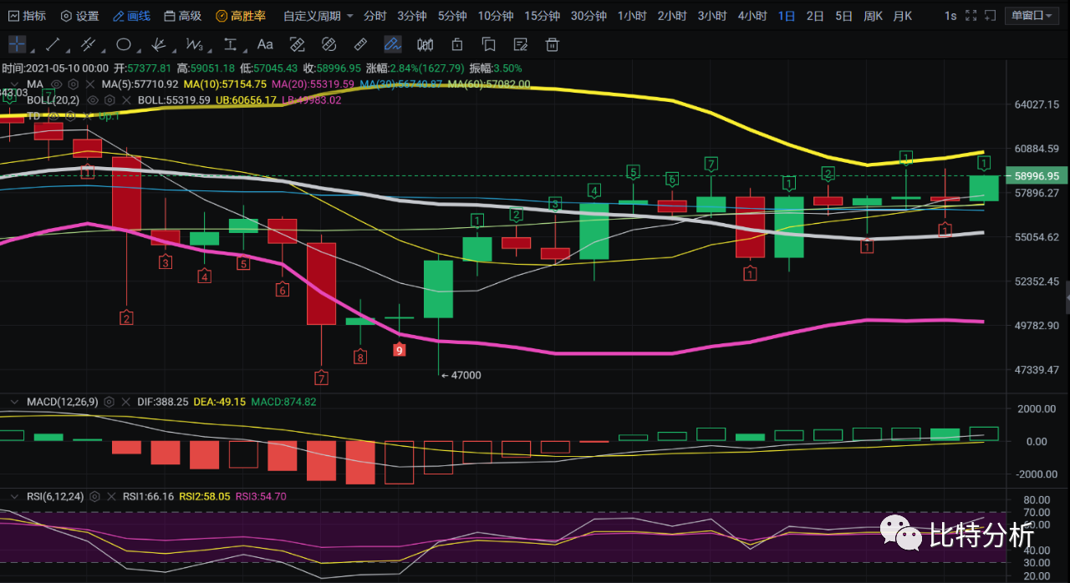Open the 自定义周期 custom period dropdown
The width and height of the screenshot is (1070, 583).
(318, 16)
